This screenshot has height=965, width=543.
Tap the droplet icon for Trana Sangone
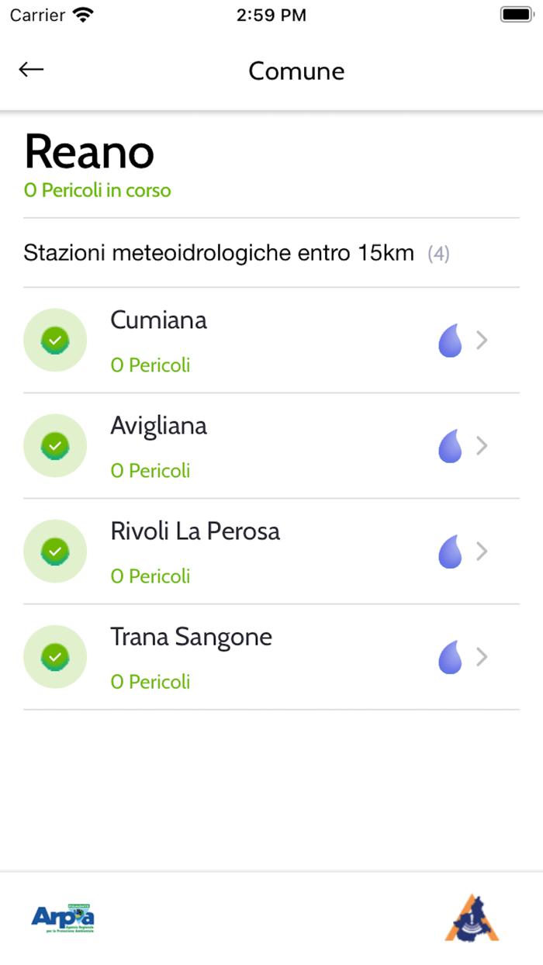(x=449, y=657)
